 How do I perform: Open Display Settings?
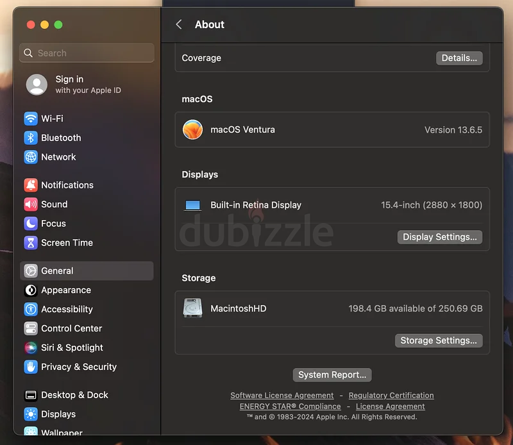click(x=440, y=237)
